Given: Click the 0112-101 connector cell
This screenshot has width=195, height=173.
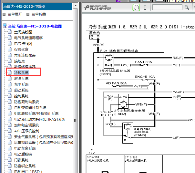Looking at the screenshot, I should (x=105, y=164).
